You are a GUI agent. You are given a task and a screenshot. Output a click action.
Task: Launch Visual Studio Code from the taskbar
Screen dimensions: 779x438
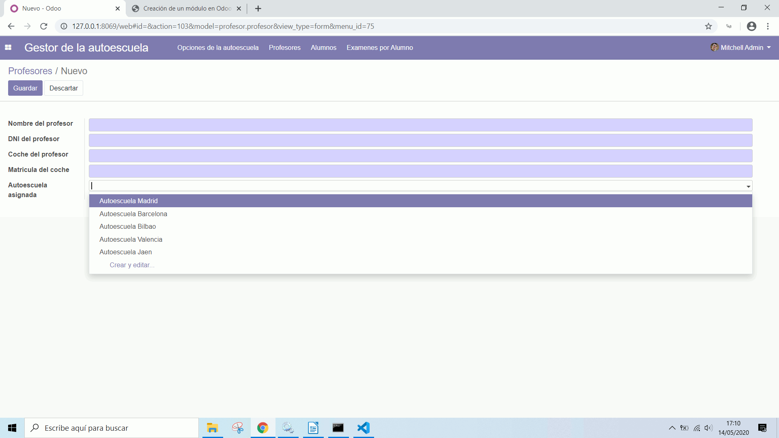click(363, 428)
